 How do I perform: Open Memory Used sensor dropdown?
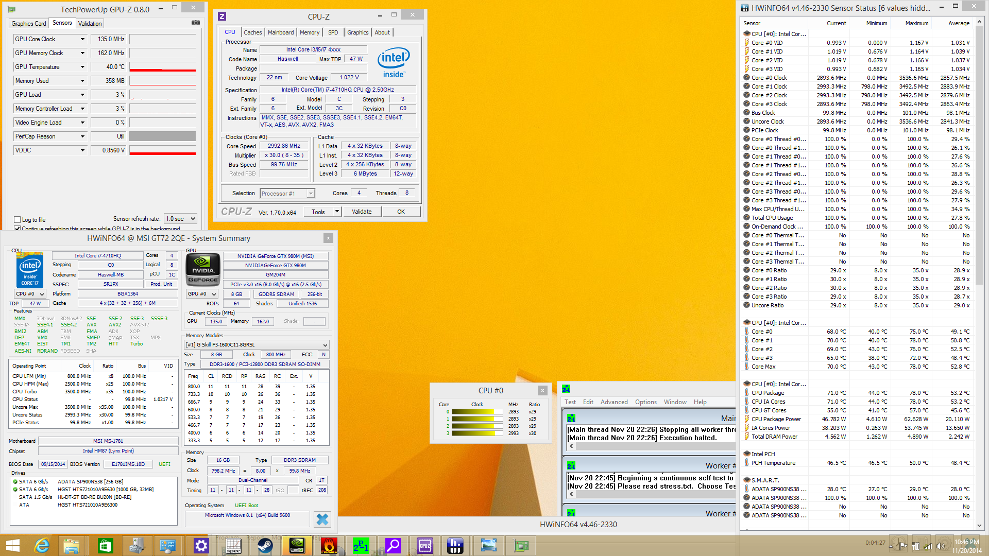click(82, 81)
